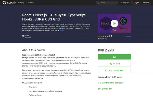
Task: Click the Stepik certificate icon
Action: (x=23, y=36)
